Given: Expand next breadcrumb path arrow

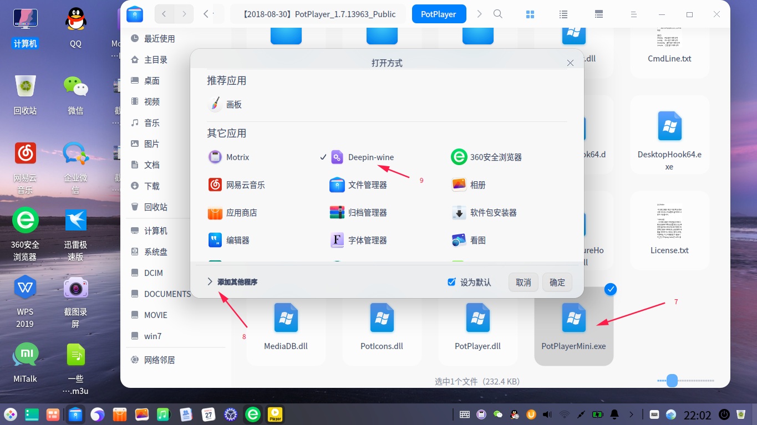Looking at the screenshot, I should coord(480,14).
